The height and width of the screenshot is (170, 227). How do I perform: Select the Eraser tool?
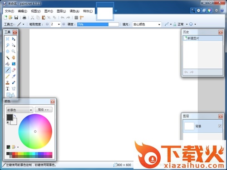(x=14, y=70)
